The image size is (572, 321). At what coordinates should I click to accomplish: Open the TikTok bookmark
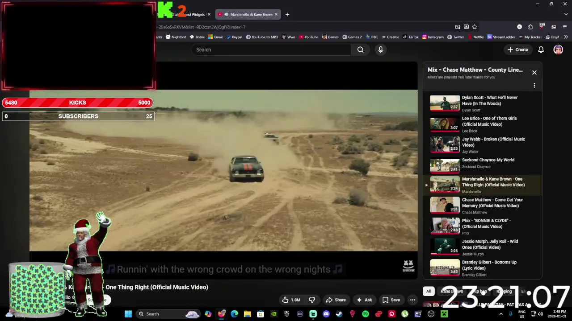tap(411, 37)
